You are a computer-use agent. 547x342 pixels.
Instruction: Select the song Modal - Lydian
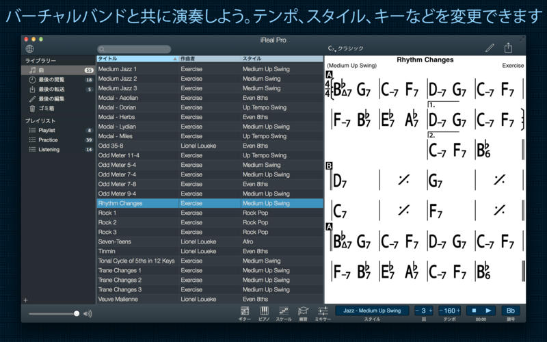point(210,127)
